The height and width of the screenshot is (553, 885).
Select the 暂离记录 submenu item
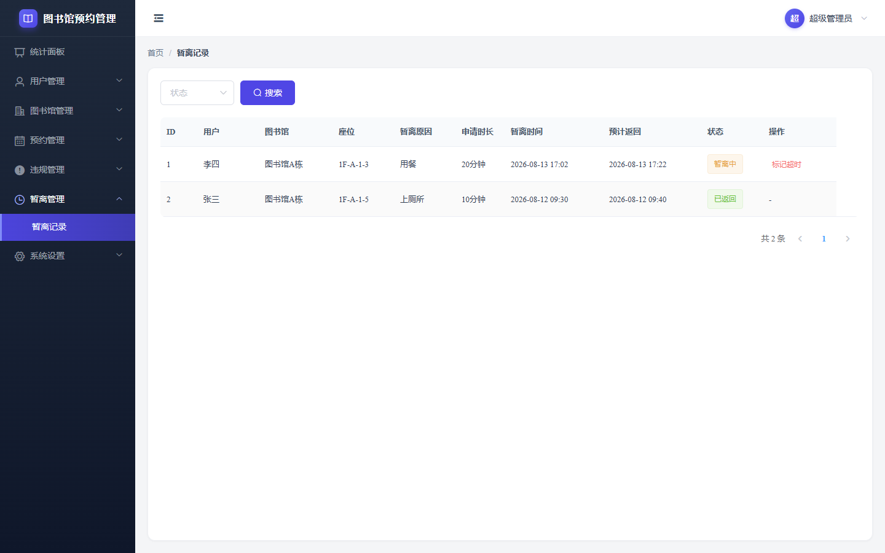pyautogui.click(x=68, y=227)
